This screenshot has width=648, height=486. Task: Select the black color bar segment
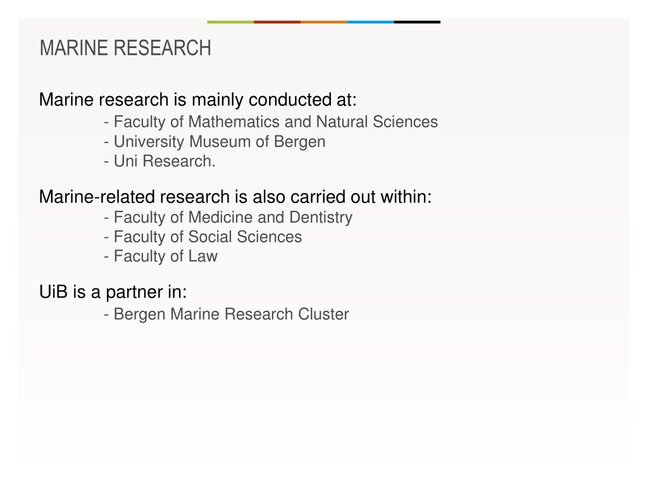(417, 22)
